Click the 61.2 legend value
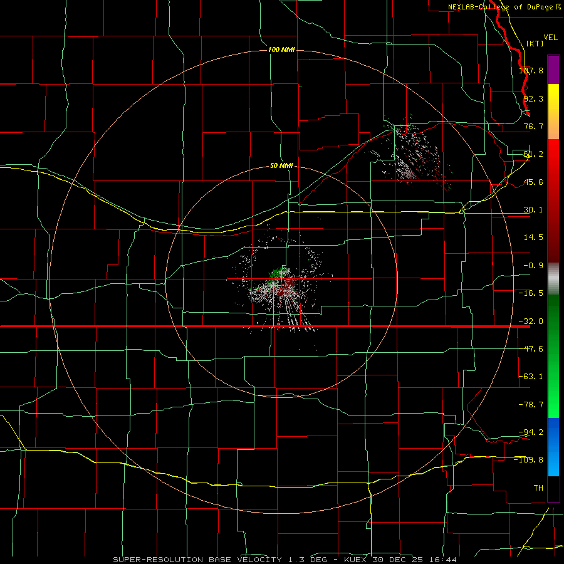564x564 pixels. tap(533, 154)
